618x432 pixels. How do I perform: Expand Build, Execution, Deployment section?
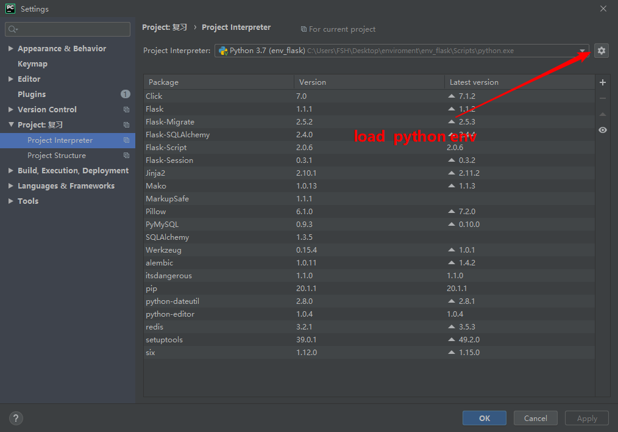click(x=10, y=170)
